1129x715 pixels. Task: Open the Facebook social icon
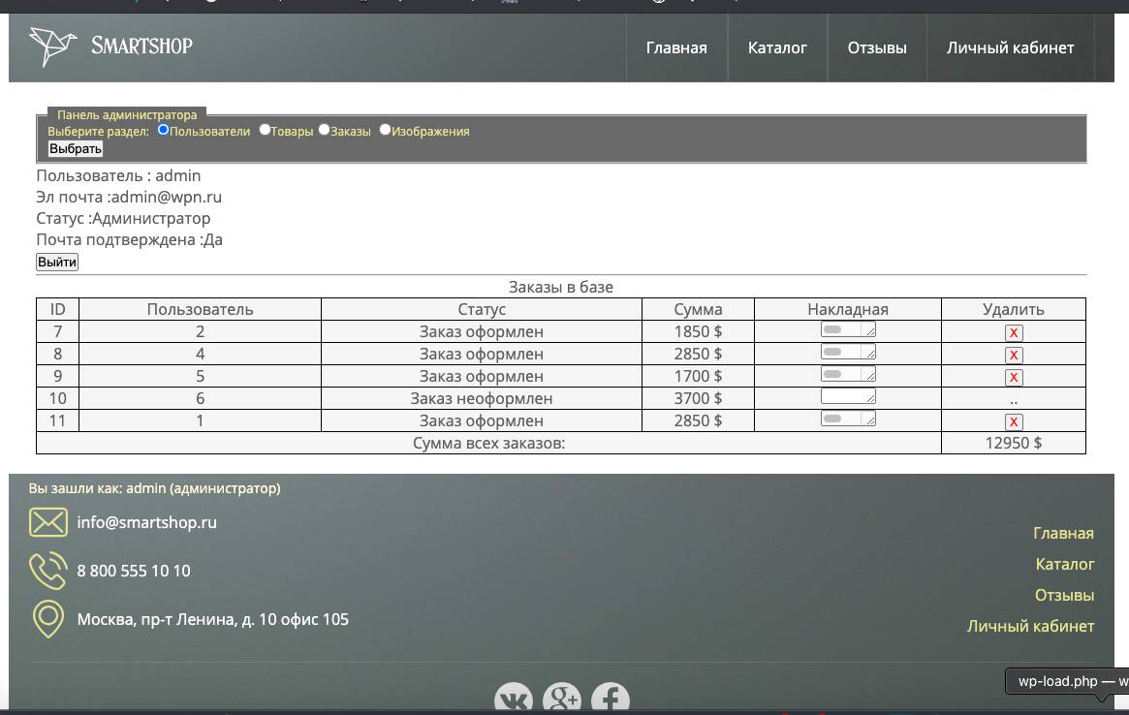(x=611, y=699)
